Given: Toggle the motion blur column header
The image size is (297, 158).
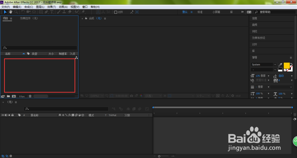Looking at the screenshot, I should (76, 115).
